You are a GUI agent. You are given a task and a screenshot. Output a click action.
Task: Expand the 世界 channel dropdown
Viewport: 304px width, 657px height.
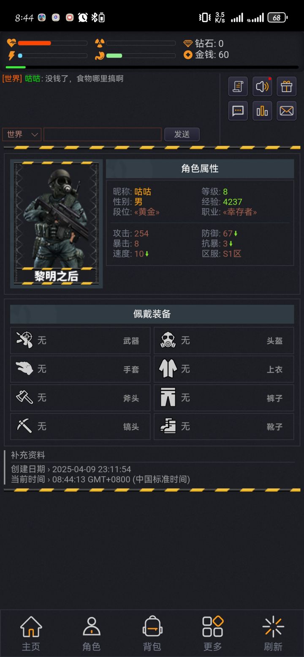pyautogui.click(x=22, y=134)
